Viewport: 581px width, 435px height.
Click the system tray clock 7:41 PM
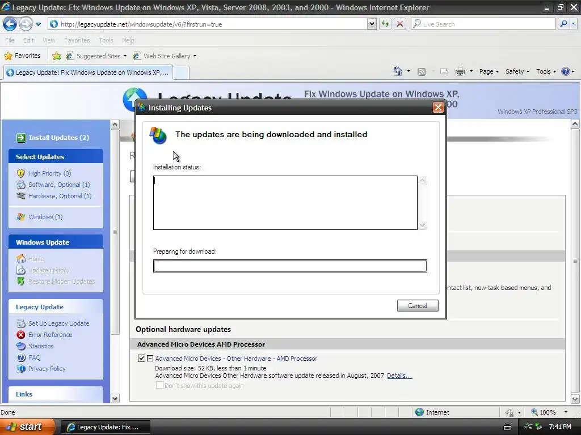[x=560, y=427]
